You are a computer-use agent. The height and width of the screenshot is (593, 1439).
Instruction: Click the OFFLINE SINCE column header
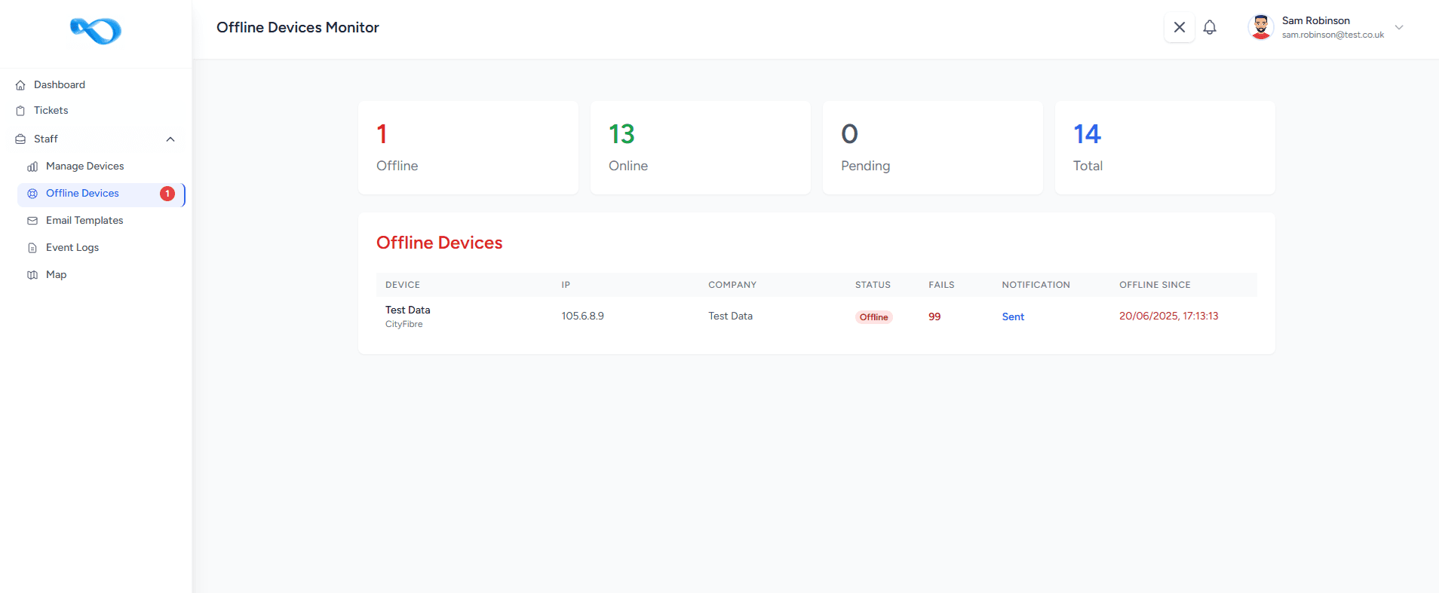(1155, 285)
